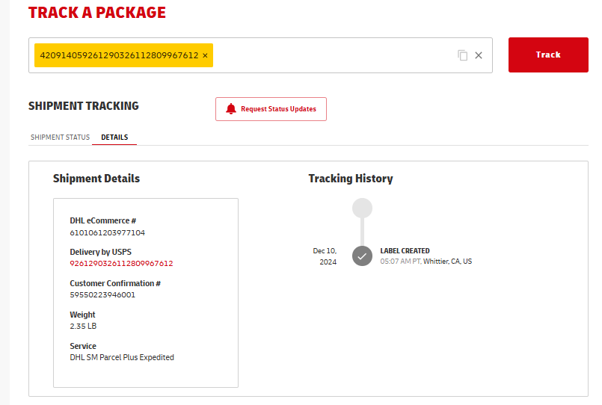Click the Label Created checkmark marker
The width and height of the screenshot is (602, 405).
363,256
